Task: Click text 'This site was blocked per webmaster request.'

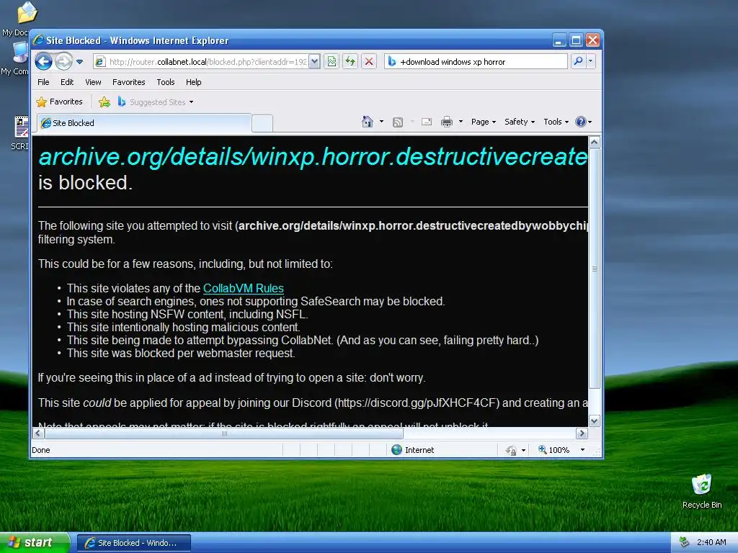Action: click(181, 353)
